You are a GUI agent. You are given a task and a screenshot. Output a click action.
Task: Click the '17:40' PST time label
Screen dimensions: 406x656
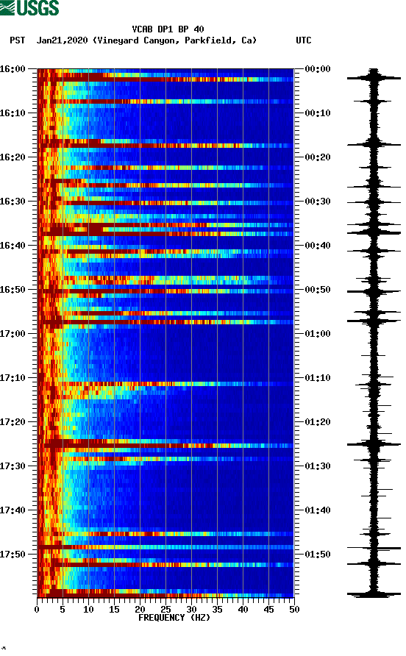[x=13, y=510]
